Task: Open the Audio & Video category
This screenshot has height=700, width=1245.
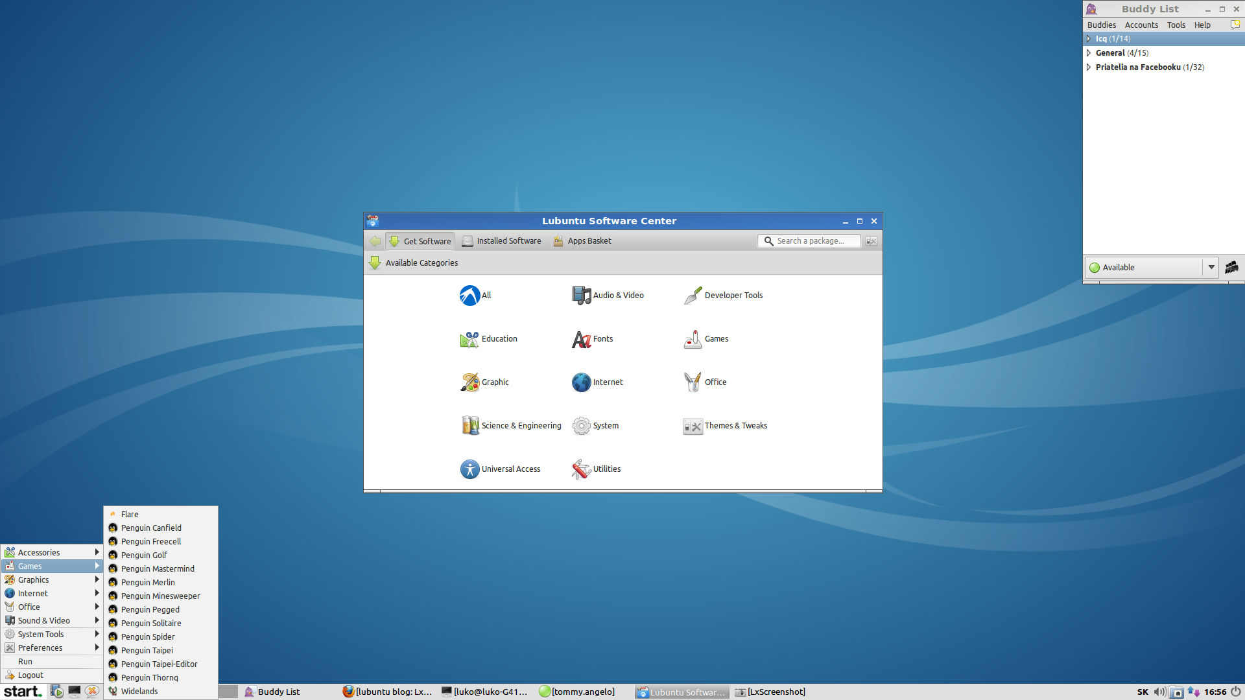Action: tap(608, 296)
